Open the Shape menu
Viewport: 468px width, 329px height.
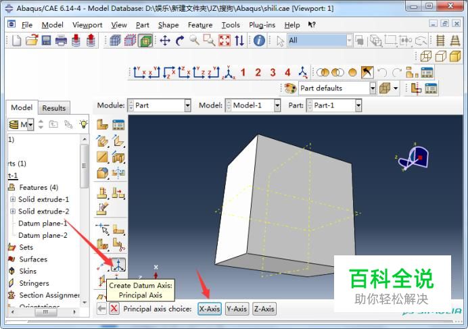168,25
